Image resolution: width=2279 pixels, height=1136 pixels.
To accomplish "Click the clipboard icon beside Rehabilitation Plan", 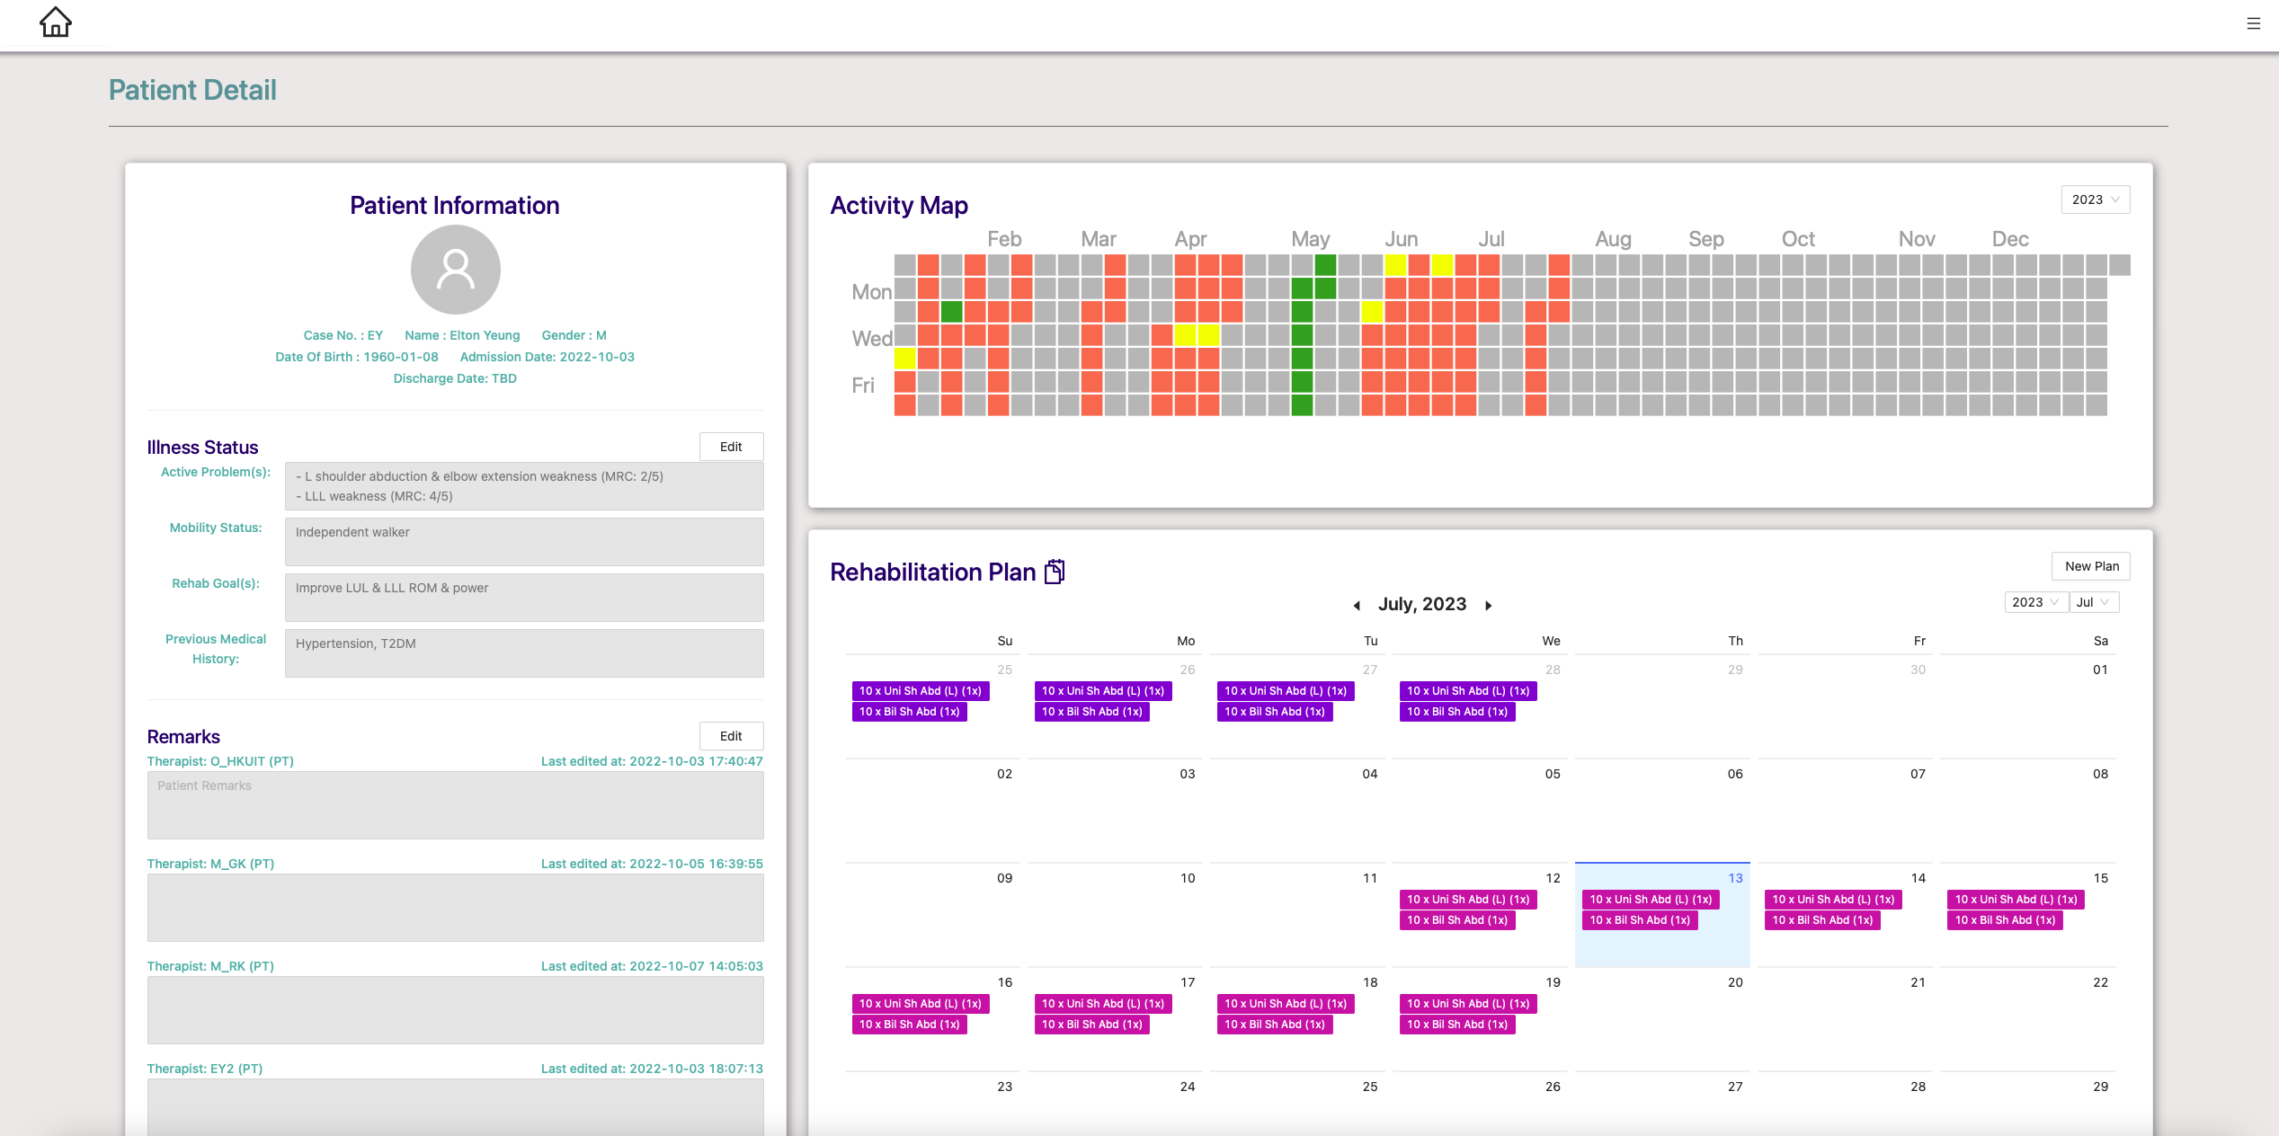I will click(1055, 572).
